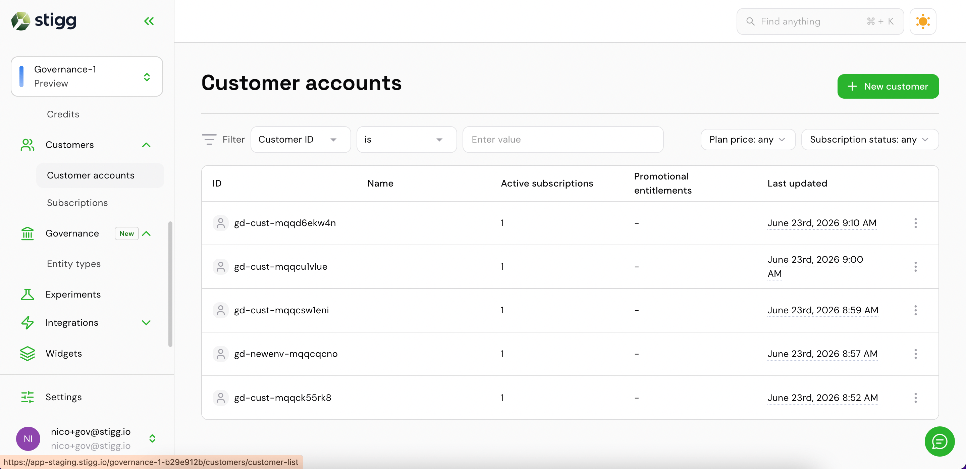
Task: Open the Find anything search field
Action: (820, 21)
